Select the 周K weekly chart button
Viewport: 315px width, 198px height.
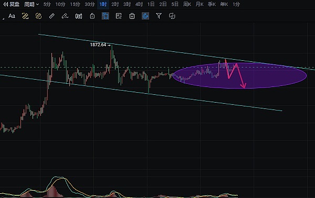pyautogui.click(x=187, y=4)
